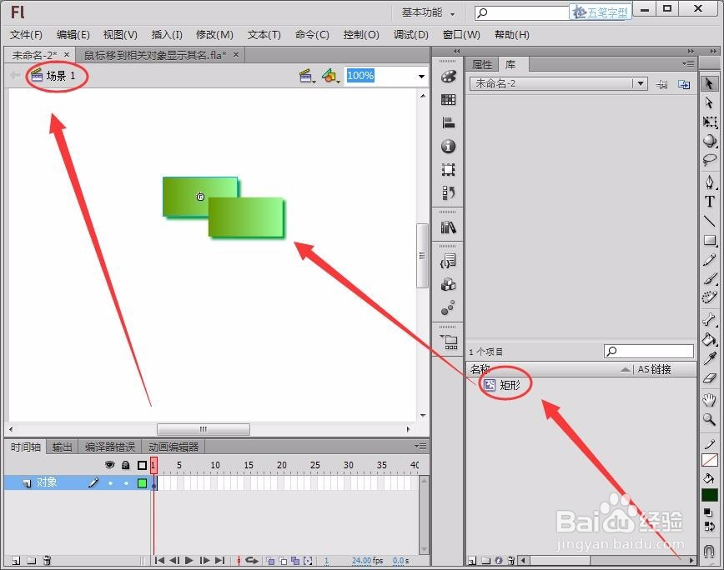Select the Lasso tool
This screenshot has width=724, height=570.
tap(709, 159)
